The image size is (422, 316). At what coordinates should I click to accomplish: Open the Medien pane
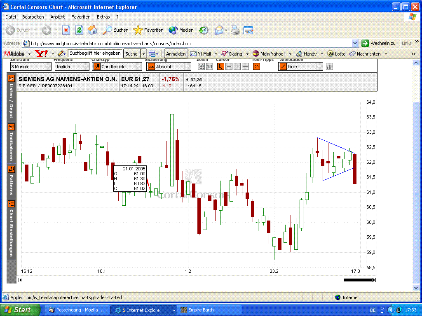[181, 30]
